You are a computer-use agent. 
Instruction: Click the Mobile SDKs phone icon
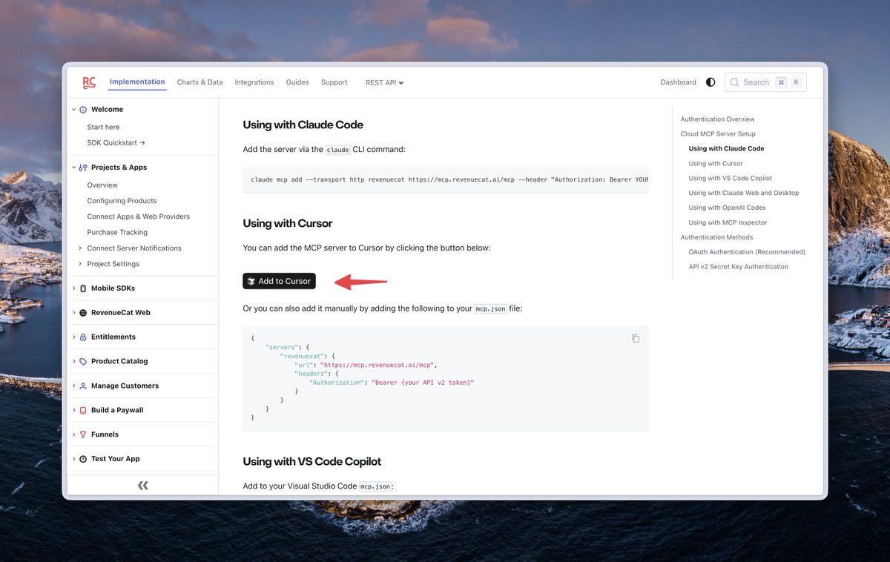[83, 288]
